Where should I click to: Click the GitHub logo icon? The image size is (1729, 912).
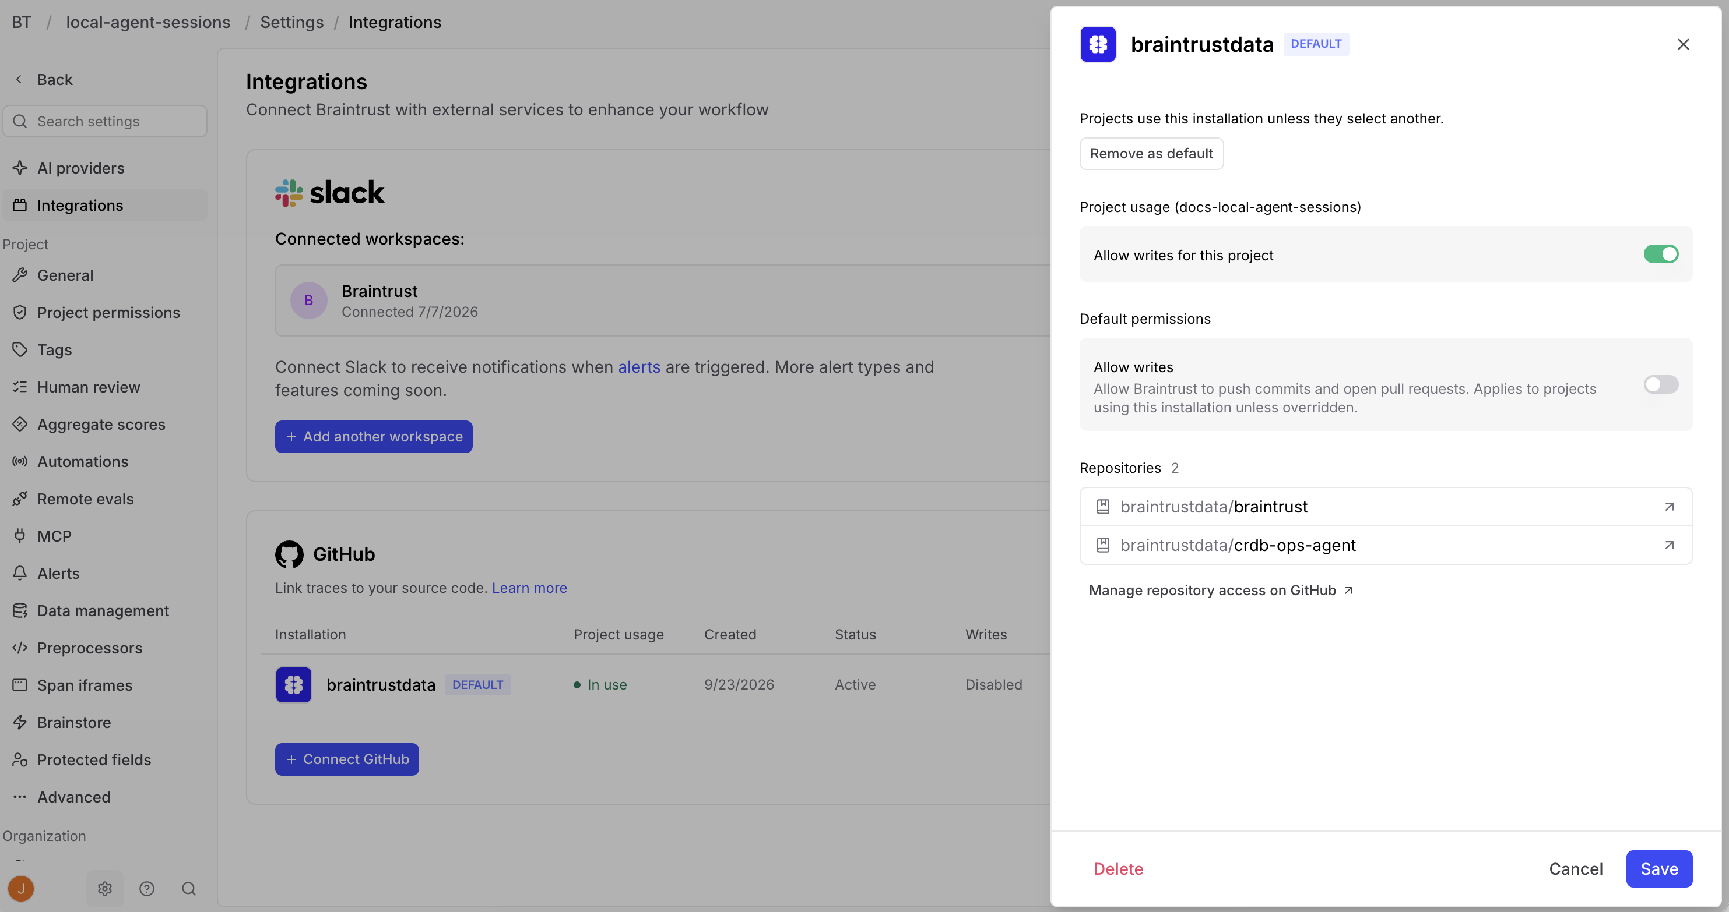tap(289, 554)
